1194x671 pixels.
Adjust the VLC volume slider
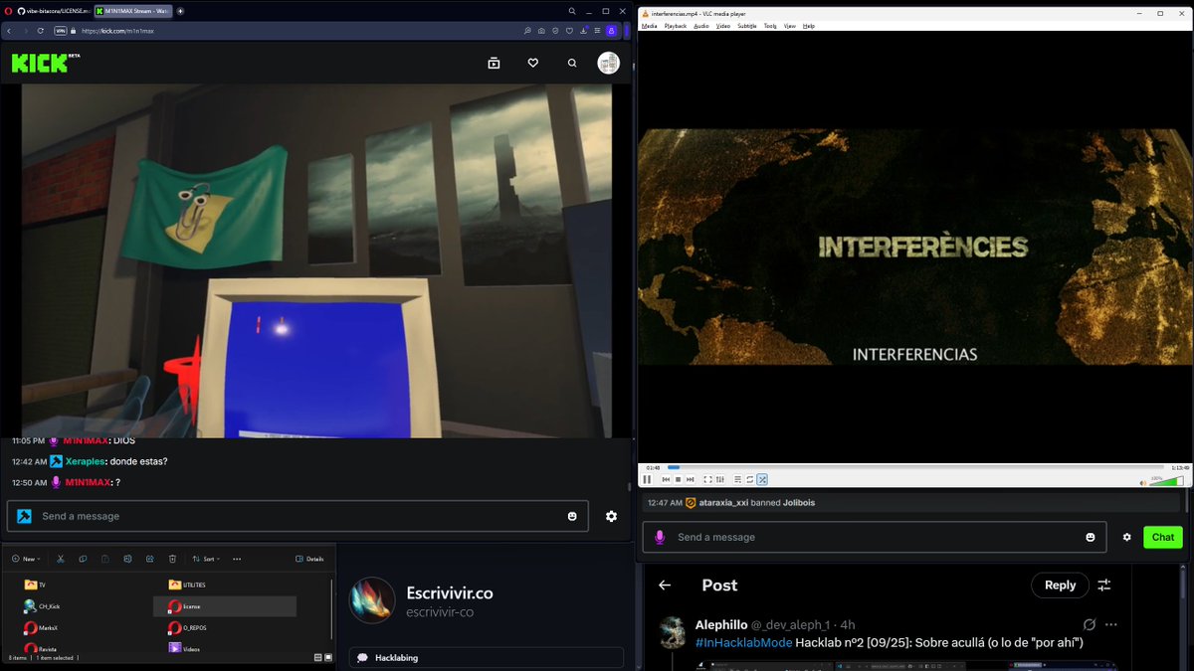pyautogui.click(x=1166, y=481)
